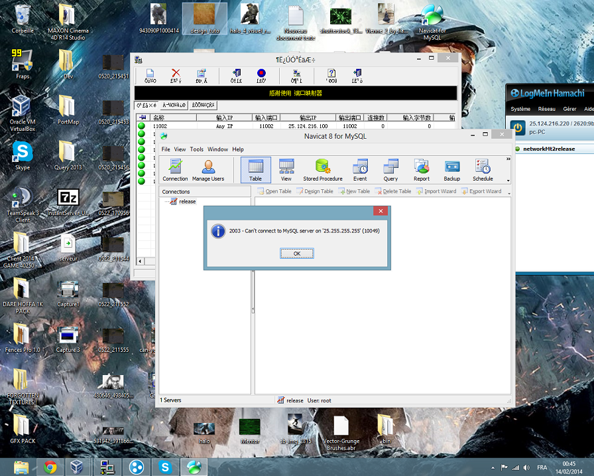Viewport: 594px width, 476px height.
Task: Open the Schedule toolbar button
Action: (483, 170)
